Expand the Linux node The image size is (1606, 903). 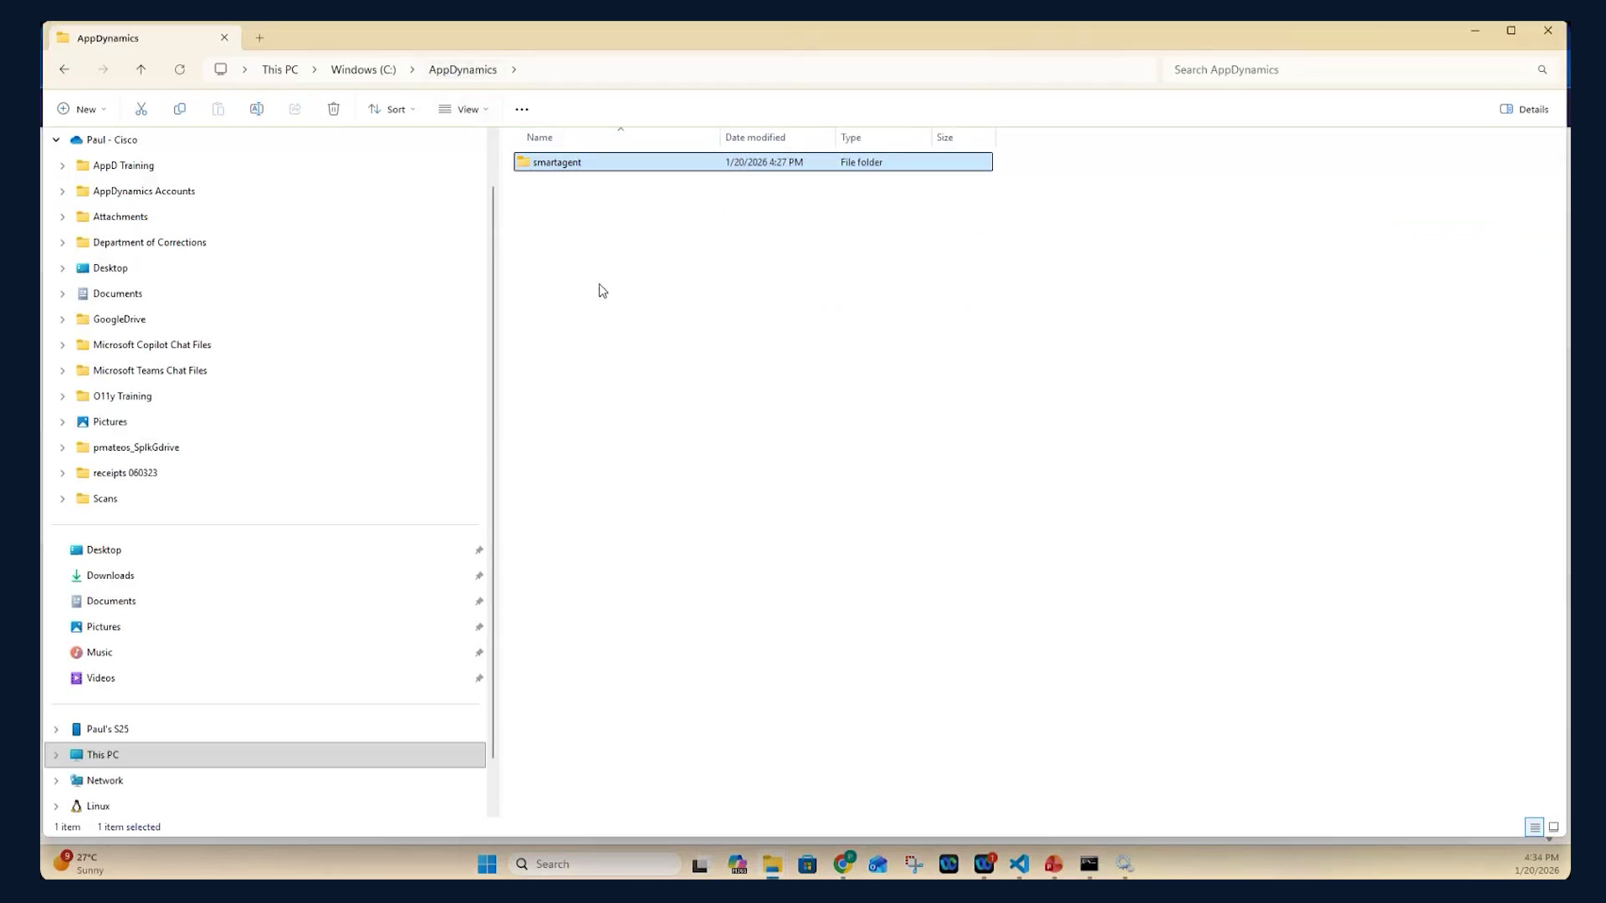point(56,806)
